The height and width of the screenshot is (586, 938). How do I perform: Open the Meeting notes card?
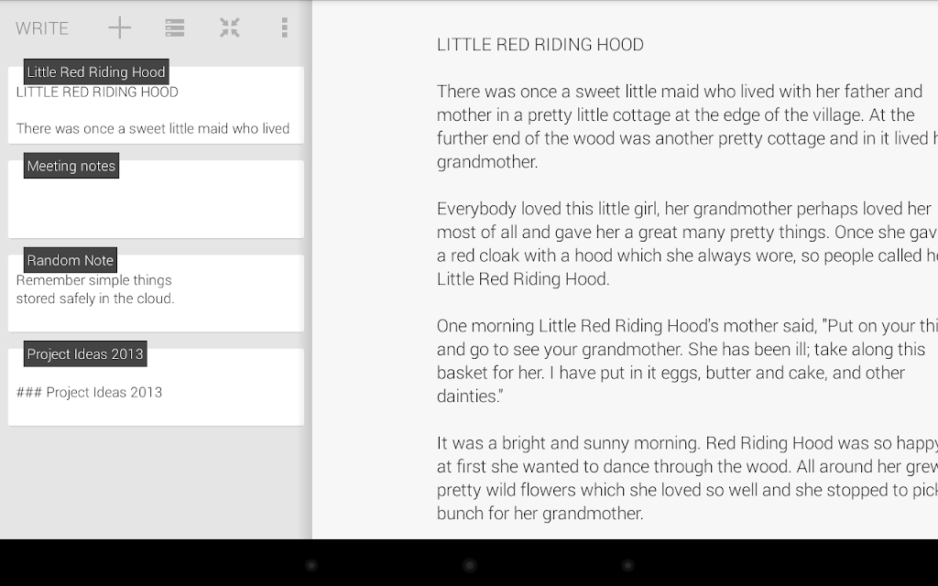point(156,199)
